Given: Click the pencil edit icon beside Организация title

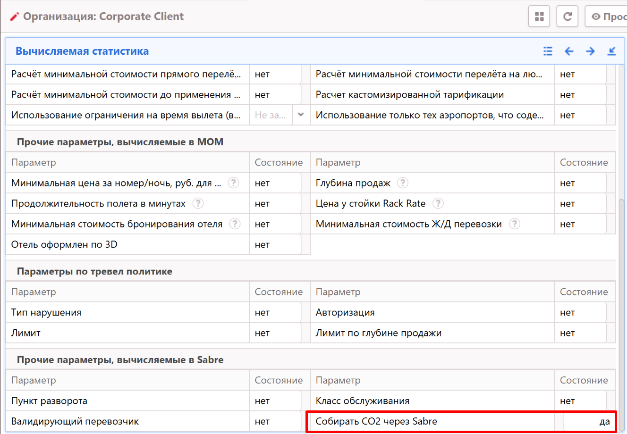Looking at the screenshot, I should coord(15,17).
